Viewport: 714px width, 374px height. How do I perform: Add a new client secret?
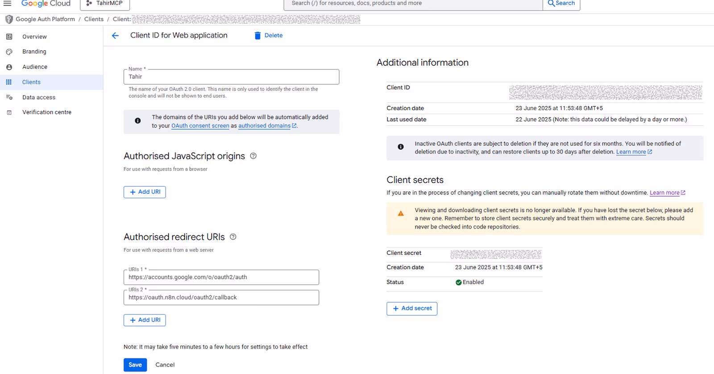tap(412, 308)
